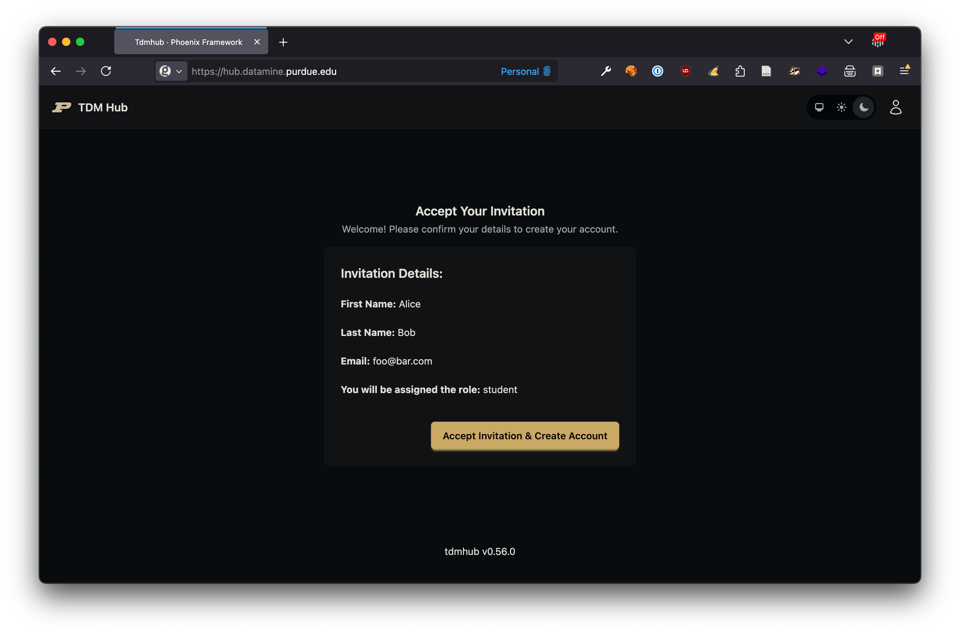
Task: Open the 1Password extension
Action: pyautogui.click(x=657, y=71)
